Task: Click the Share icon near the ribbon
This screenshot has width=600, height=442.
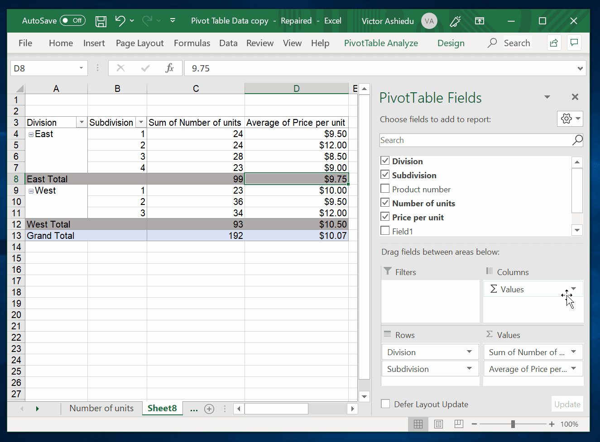Action: click(x=553, y=43)
